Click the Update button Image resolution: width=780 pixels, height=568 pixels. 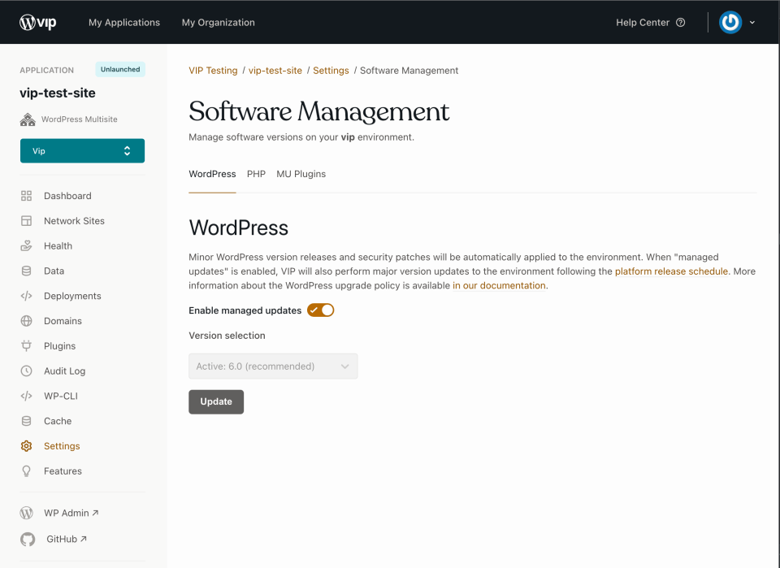216,402
